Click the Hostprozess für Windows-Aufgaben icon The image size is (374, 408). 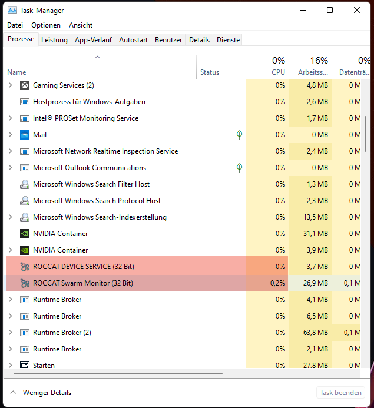tap(25, 102)
